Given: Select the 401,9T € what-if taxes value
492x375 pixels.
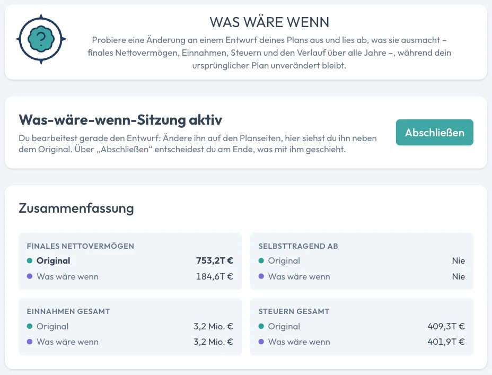Looking at the screenshot, I should tap(446, 342).
